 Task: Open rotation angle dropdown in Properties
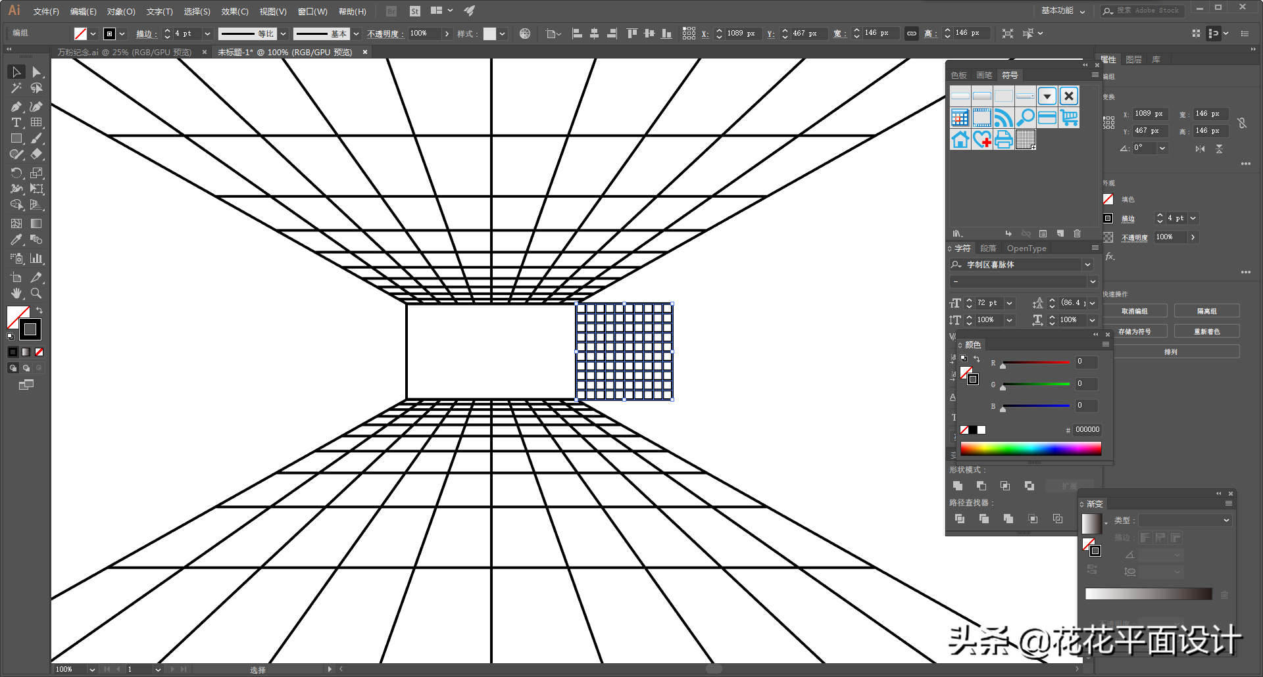[x=1162, y=149]
